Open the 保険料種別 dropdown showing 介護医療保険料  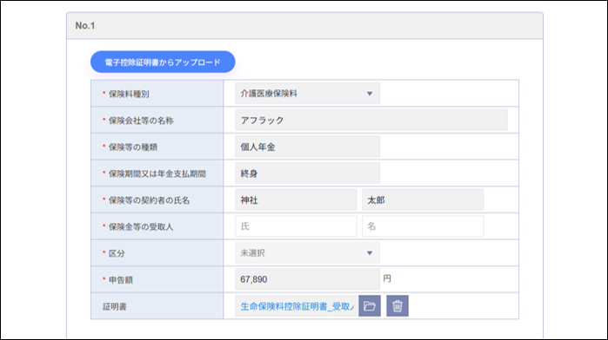click(x=307, y=93)
